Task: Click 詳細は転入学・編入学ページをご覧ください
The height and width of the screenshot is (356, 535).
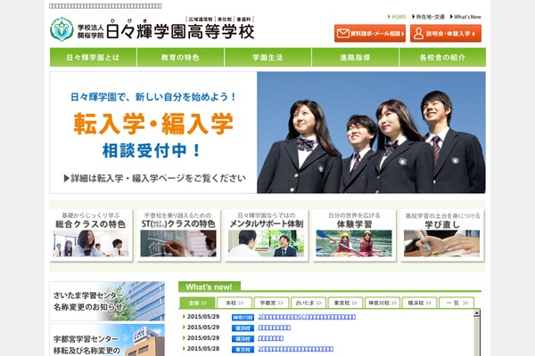Action: (154, 178)
